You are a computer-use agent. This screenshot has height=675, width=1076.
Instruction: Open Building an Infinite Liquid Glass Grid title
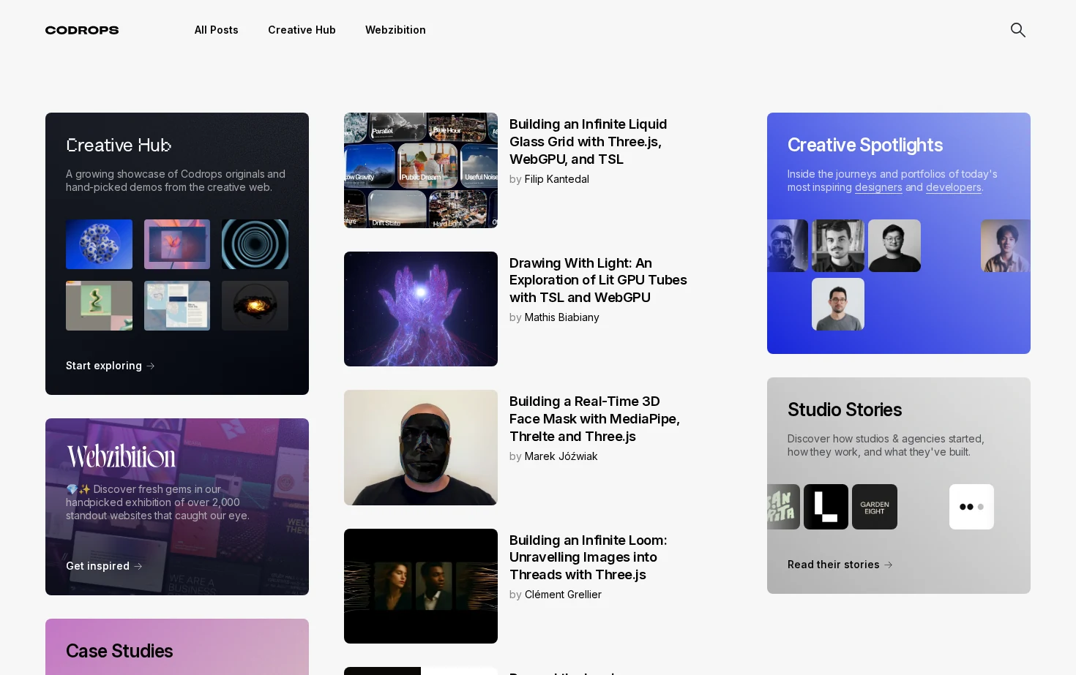point(588,142)
